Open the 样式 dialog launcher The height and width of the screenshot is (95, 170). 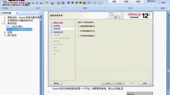pos(155,8)
